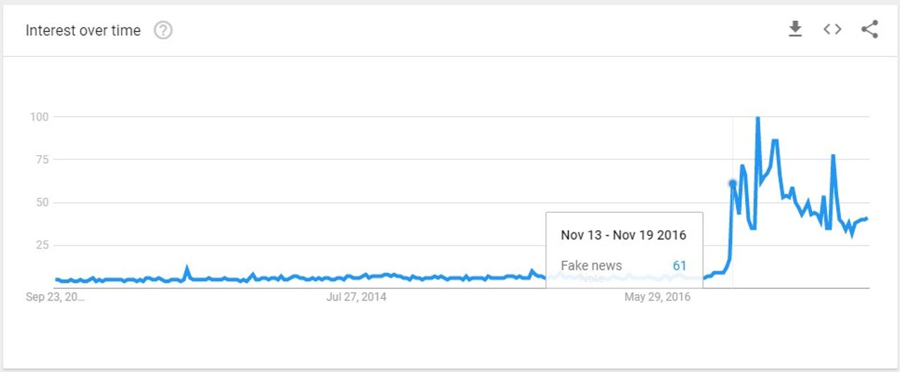Click the tooltip value 61
This screenshot has width=900, height=372.
click(679, 265)
